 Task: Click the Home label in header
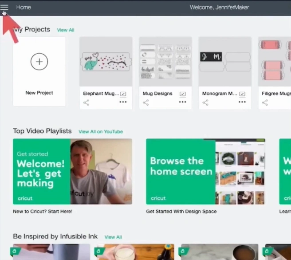24,7
